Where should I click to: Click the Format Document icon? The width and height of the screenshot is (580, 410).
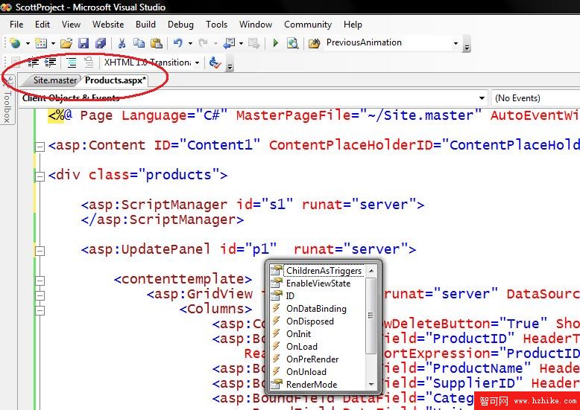72,63
